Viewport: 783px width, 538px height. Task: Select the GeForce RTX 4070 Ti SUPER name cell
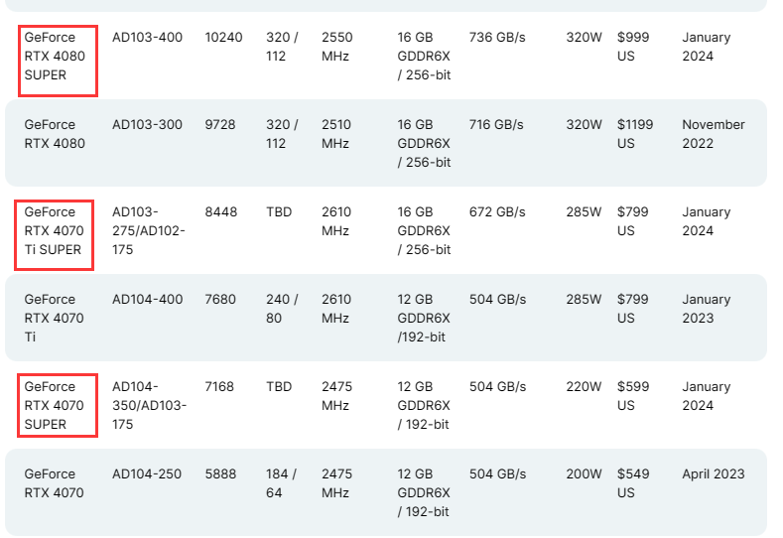coord(55,231)
